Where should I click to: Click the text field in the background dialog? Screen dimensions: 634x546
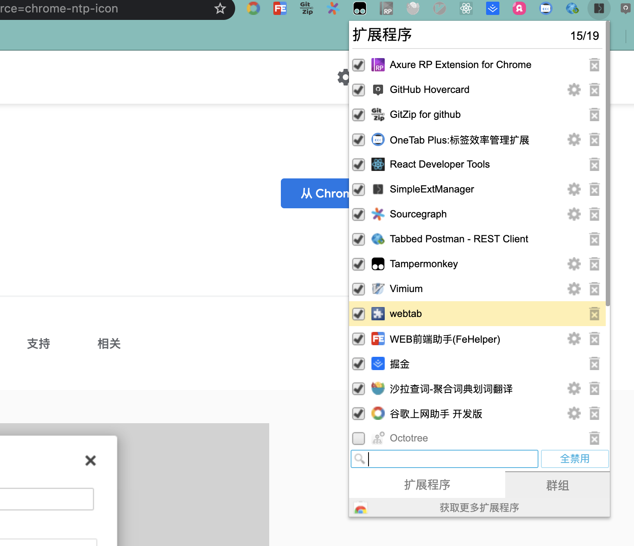point(47,499)
